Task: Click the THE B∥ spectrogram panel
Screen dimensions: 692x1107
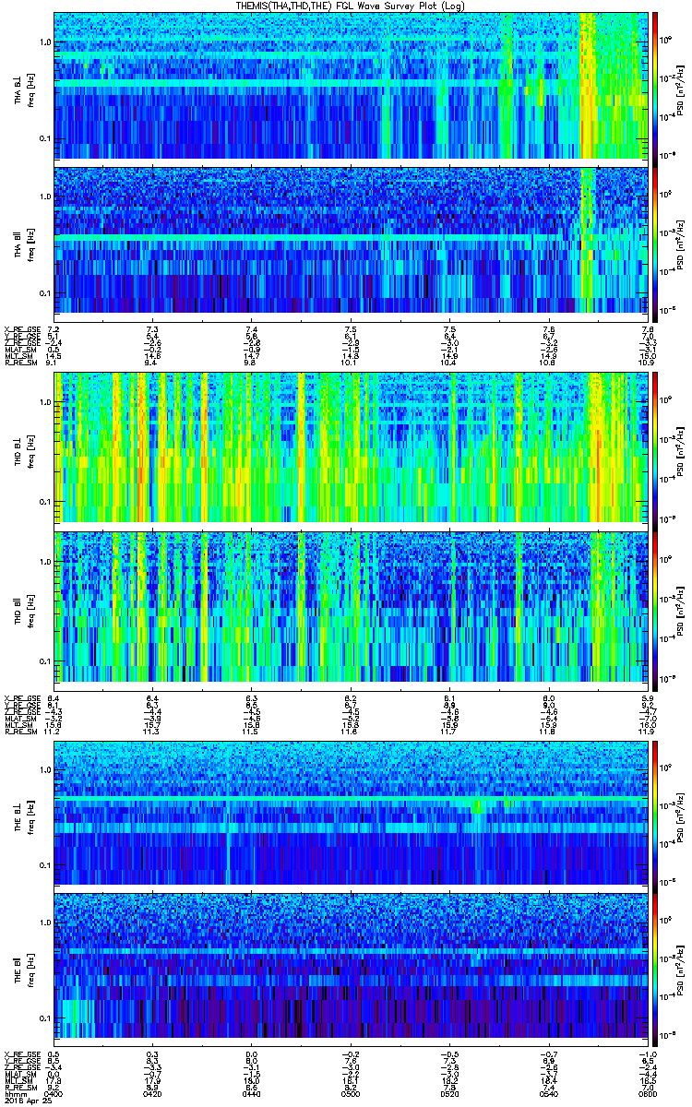Action: click(x=350, y=968)
